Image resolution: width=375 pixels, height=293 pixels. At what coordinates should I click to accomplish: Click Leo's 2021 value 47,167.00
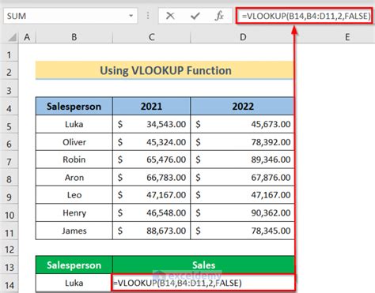(151, 195)
